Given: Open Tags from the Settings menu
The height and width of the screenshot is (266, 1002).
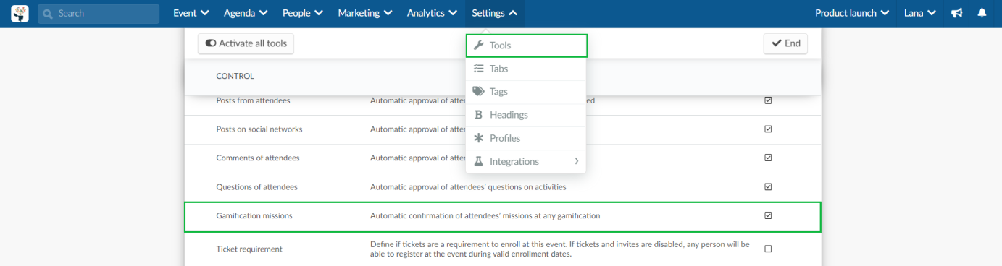Looking at the screenshot, I should click(x=526, y=92).
